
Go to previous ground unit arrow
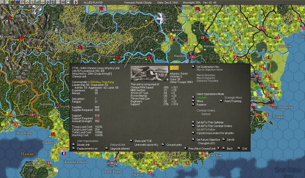pos(185,148)
